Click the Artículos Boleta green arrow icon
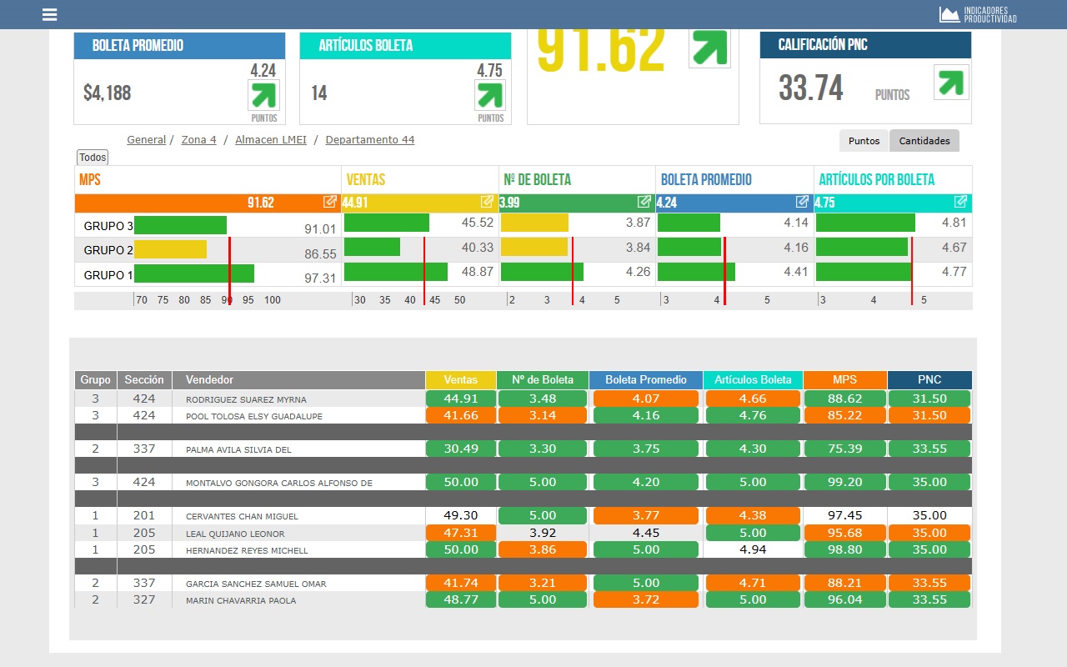1067x667 pixels. [x=490, y=95]
